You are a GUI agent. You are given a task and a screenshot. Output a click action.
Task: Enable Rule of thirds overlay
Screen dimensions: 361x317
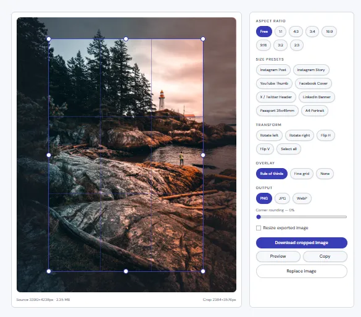point(272,174)
